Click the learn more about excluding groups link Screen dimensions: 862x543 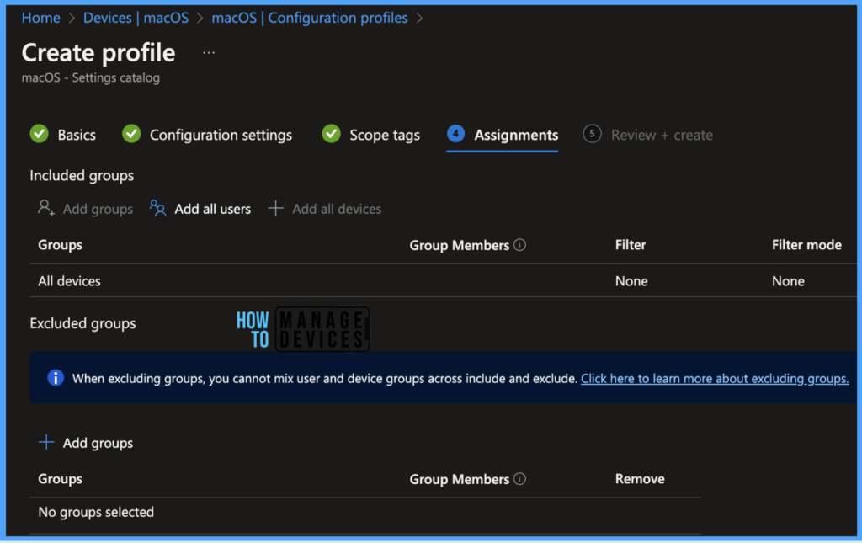point(715,378)
